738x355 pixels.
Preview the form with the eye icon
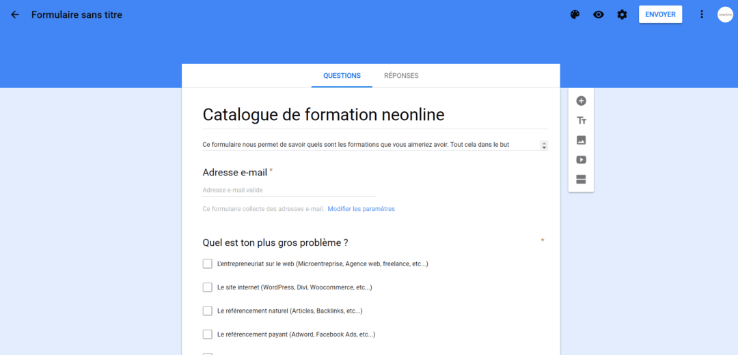[598, 14]
